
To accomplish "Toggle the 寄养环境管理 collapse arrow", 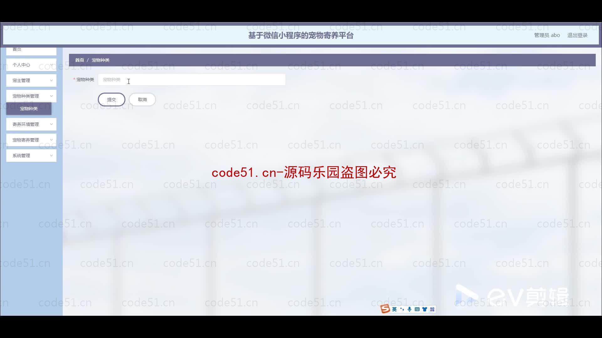I will [x=51, y=124].
